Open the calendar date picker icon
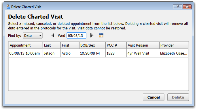Screen dimensions: 197x110 click(x=101, y=35)
